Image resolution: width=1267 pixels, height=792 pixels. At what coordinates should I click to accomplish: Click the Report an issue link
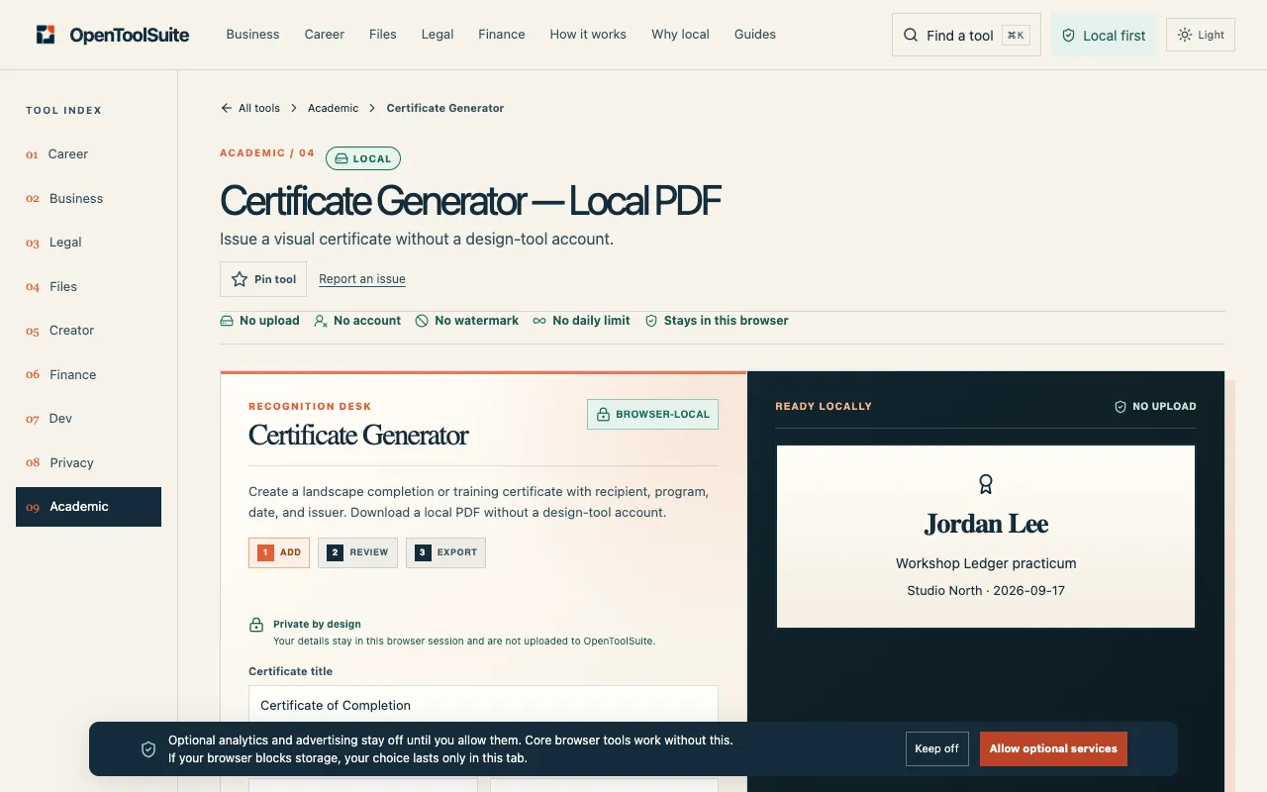click(362, 279)
